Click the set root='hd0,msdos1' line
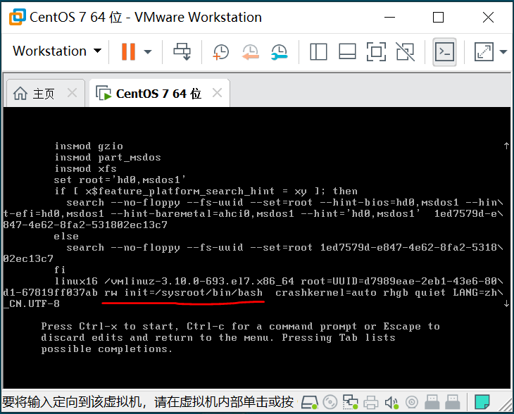The height and width of the screenshot is (414, 514). coord(120,180)
